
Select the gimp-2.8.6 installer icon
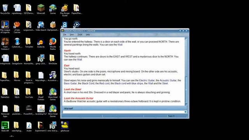[41, 59]
